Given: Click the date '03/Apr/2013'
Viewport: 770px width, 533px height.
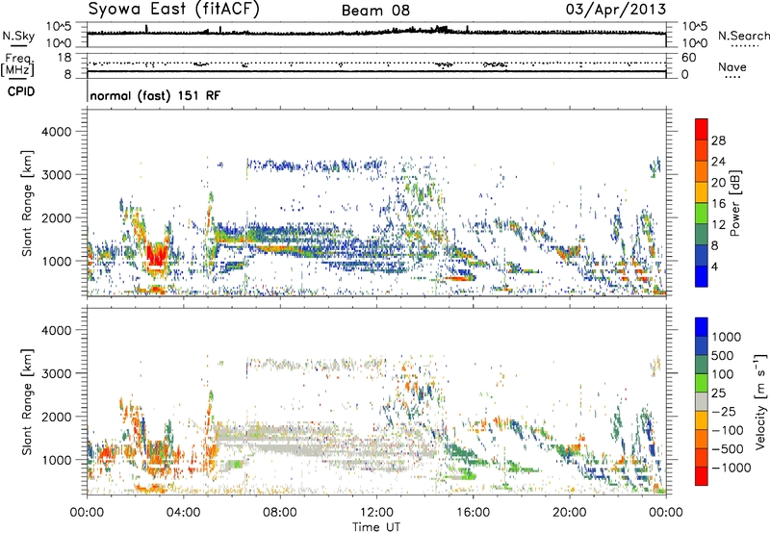Looking at the screenshot, I should click(x=616, y=10).
